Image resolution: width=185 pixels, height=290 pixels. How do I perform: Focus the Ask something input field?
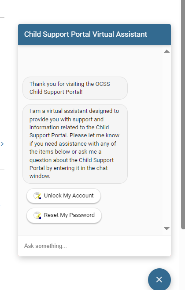[94, 246]
